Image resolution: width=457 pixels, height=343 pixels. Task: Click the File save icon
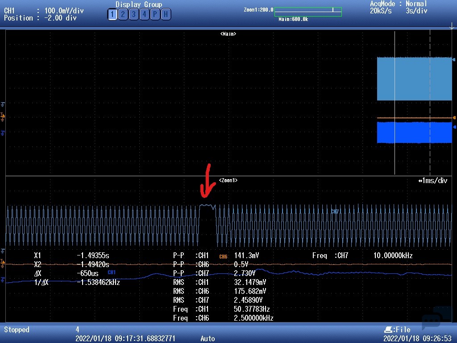tap(387, 330)
